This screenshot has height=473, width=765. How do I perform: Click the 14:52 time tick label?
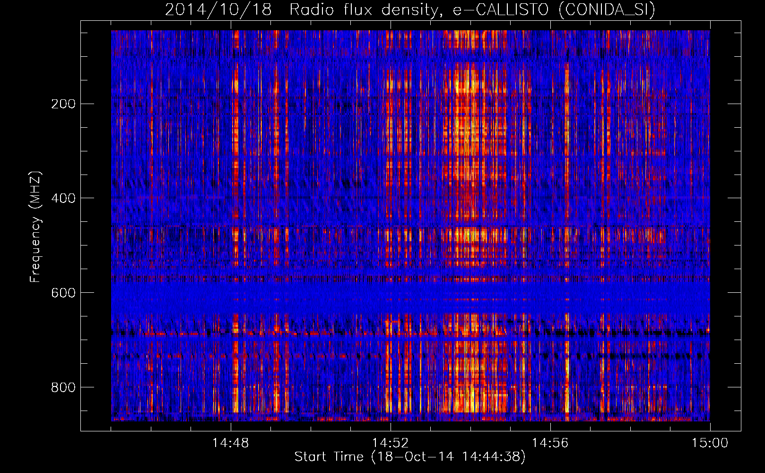pyautogui.click(x=391, y=443)
